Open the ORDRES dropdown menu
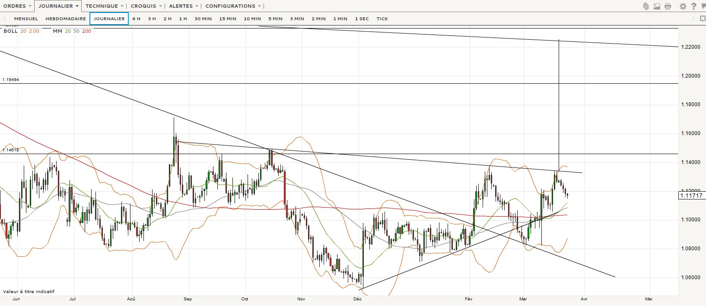The height and width of the screenshot is (306, 706). 17,6
